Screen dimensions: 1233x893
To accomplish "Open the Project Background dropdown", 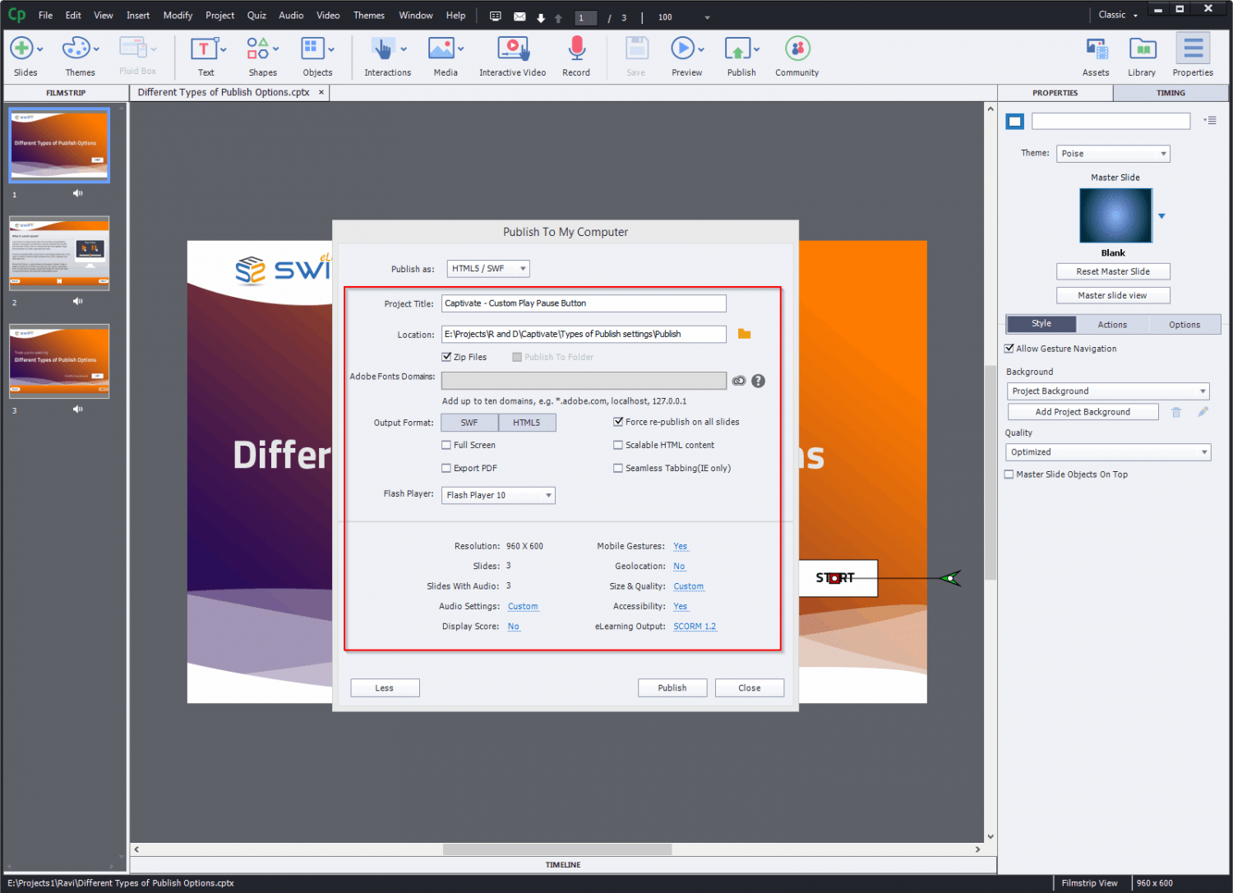I will (1108, 391).
